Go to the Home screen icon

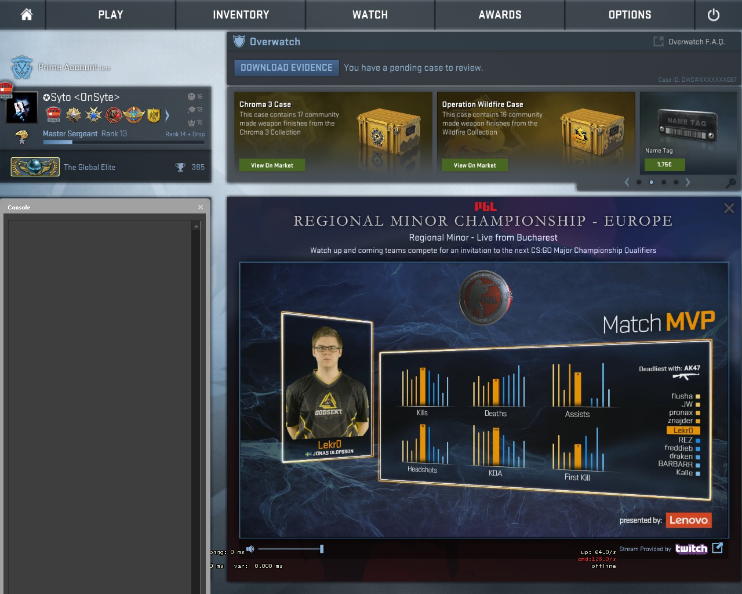pyautogui.click(x=27, y=15)
